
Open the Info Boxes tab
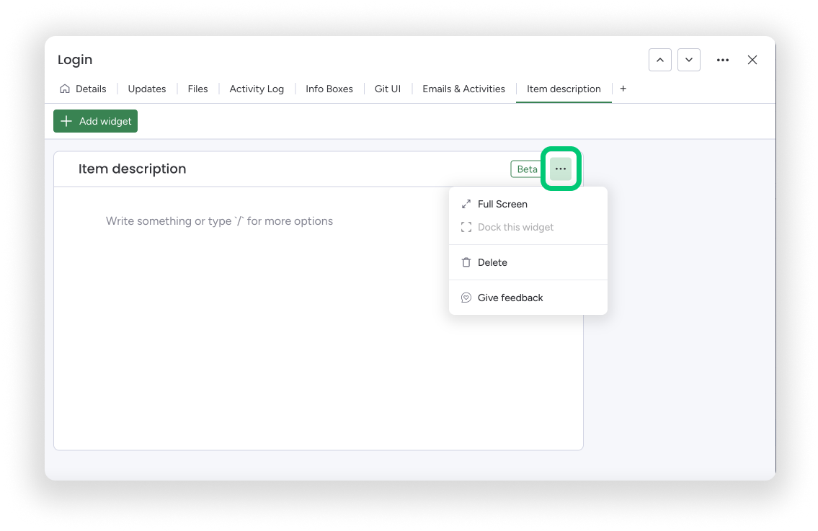(x=329, y=89)
